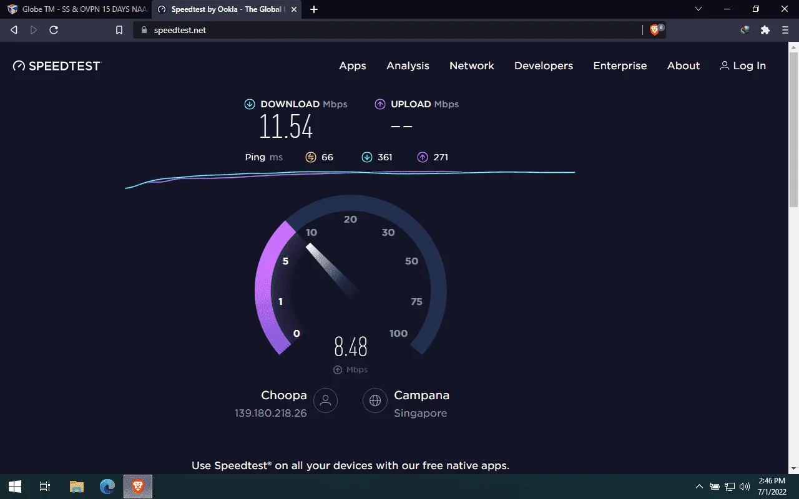799x499 pixels.
Task: Open the Brave Shields panel
Action: pyautogui.click(x=656, y=29)
